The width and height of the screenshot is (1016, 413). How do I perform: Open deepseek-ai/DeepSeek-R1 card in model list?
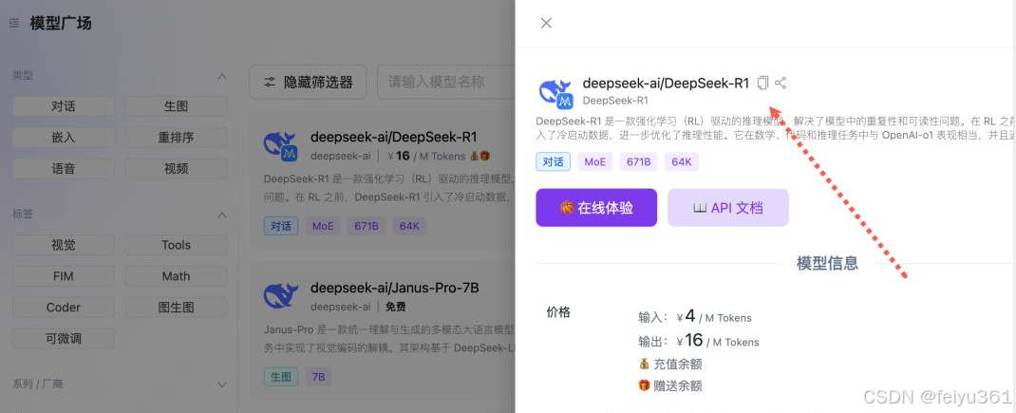383,178
